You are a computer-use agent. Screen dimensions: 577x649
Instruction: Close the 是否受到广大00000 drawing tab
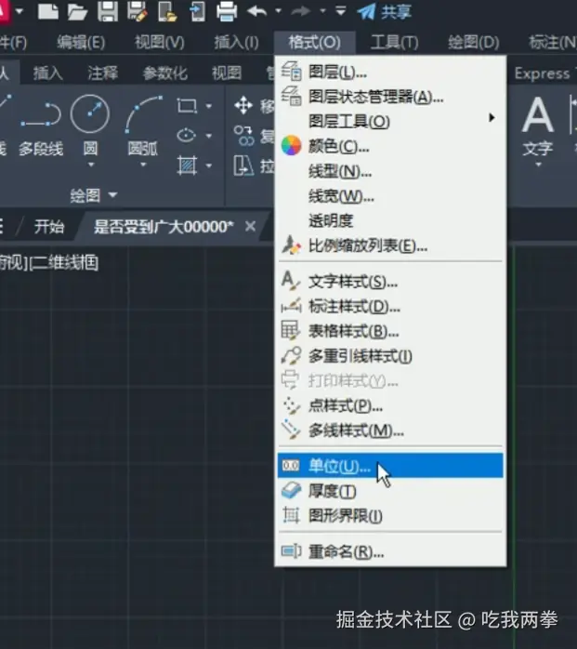(x=250, y=226)
